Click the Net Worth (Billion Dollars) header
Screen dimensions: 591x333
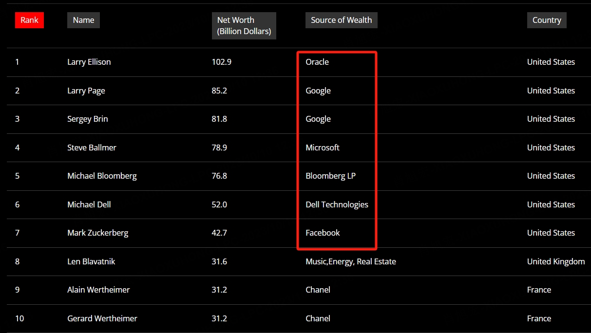(244, 26)
